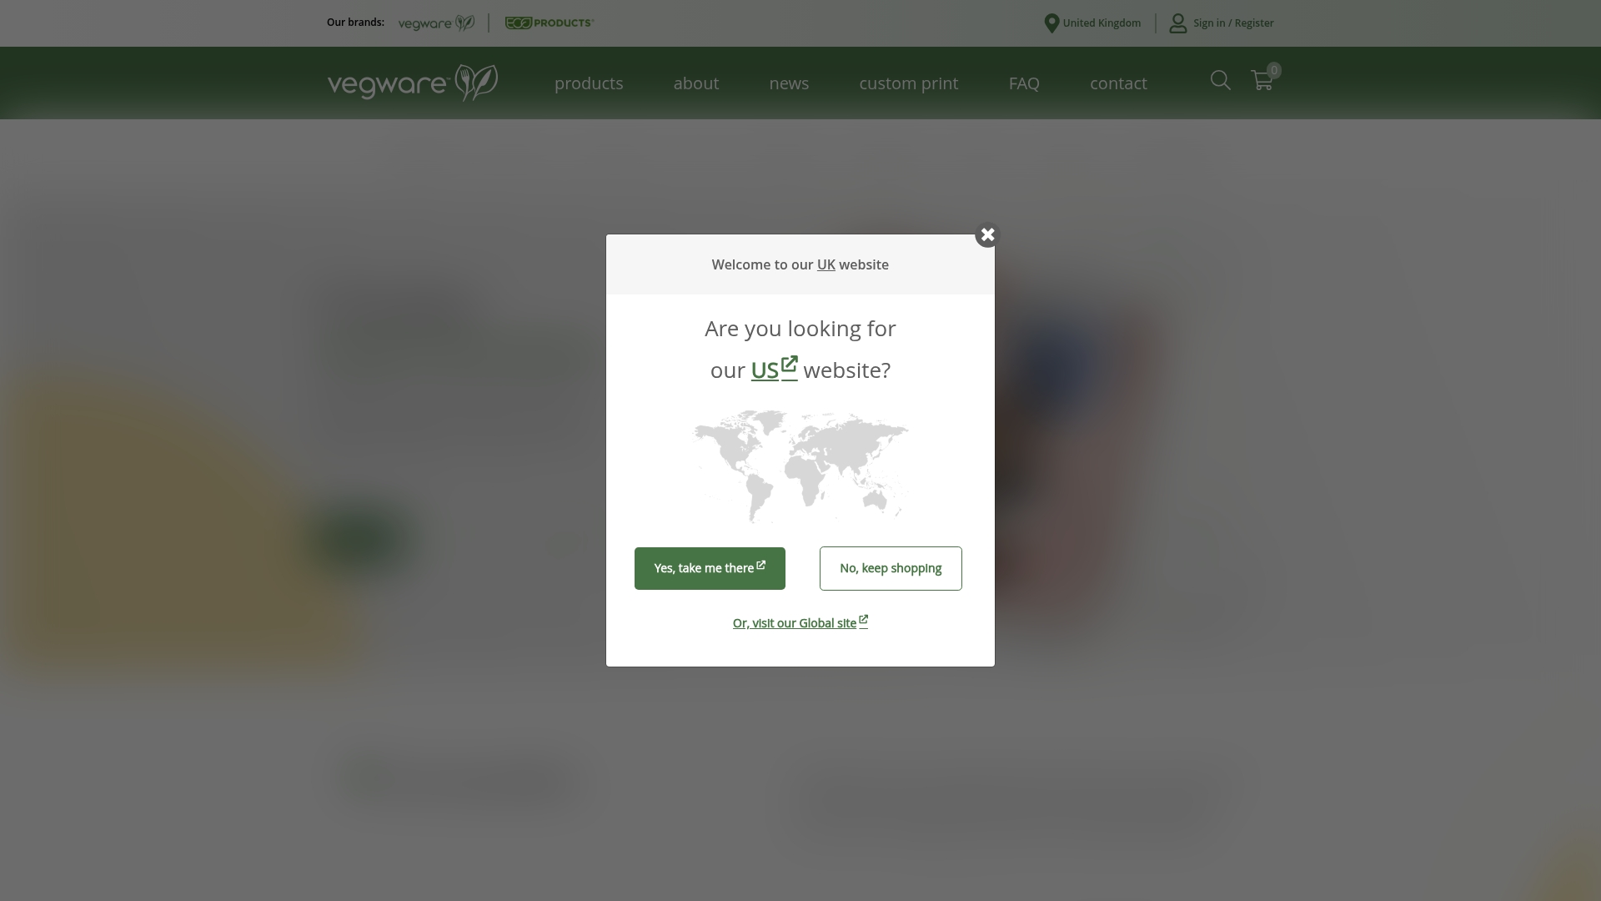Screen dimensions: 1601x901
Task: Click the location pin icon
Action: coord(1050,23)
